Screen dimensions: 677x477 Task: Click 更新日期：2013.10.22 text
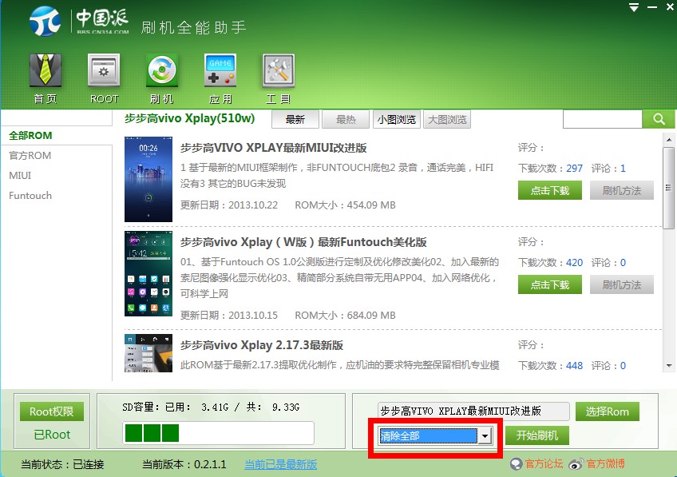[229, 205]
